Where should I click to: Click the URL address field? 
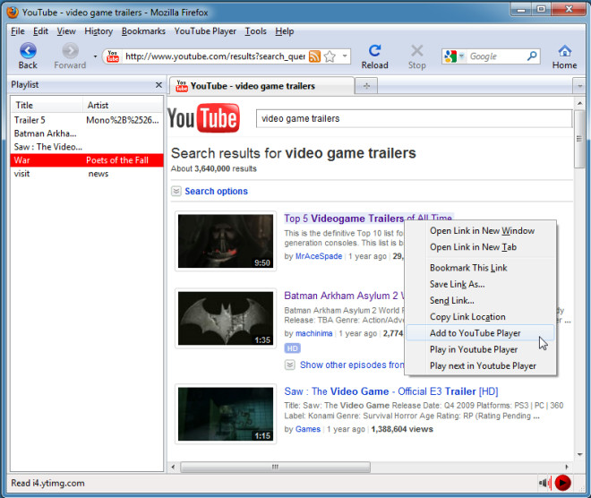pos(215,56)
